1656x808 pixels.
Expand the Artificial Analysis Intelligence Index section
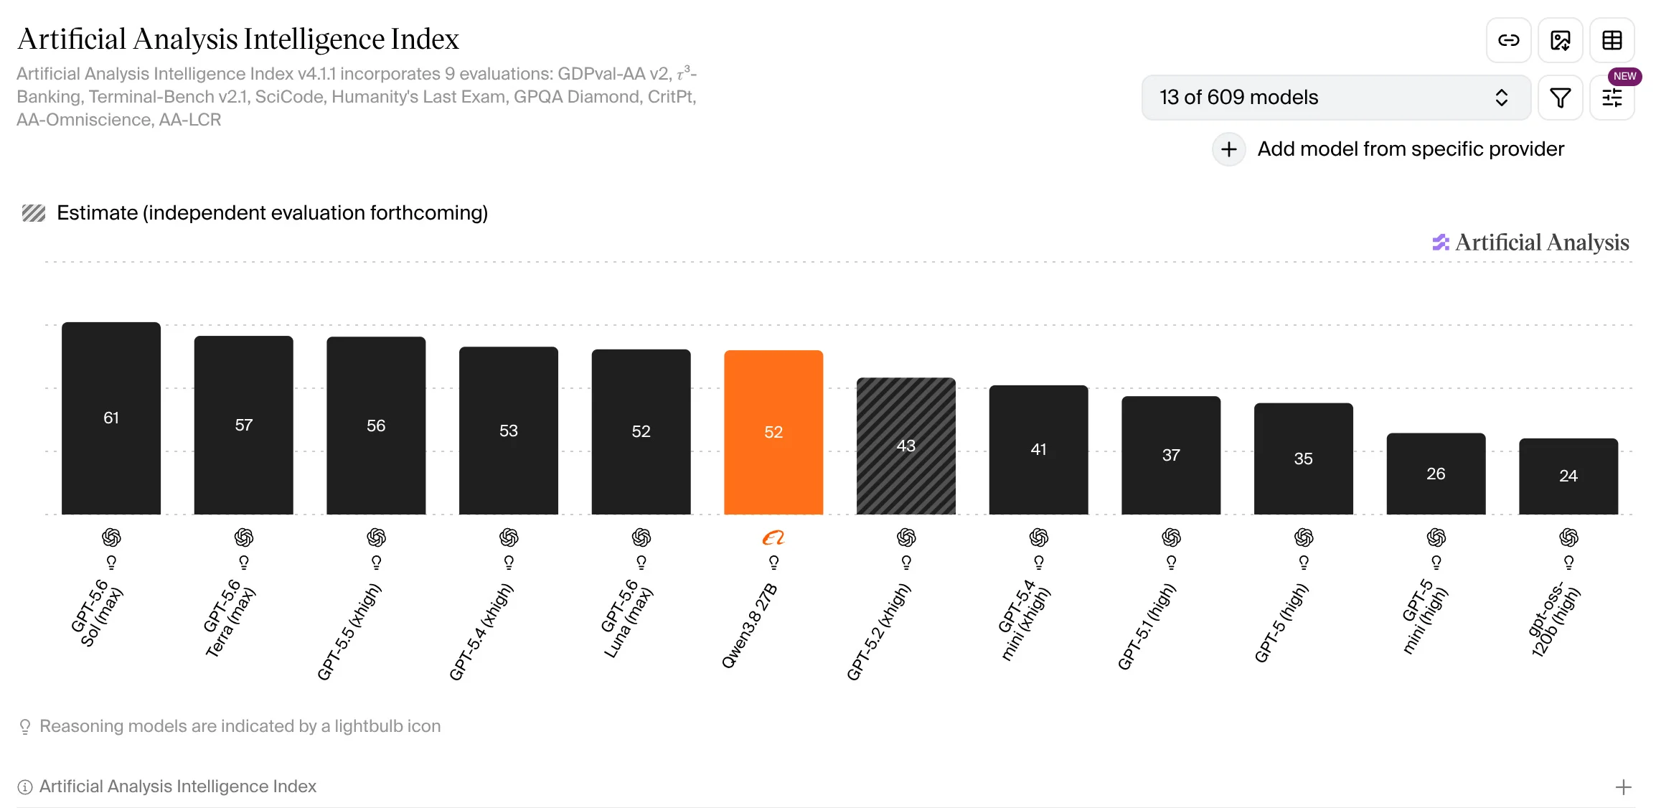point(1623,787)
